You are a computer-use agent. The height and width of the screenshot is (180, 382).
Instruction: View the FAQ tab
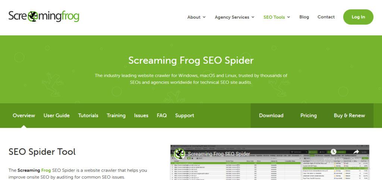pyautogui.click(x=162, y=116)
